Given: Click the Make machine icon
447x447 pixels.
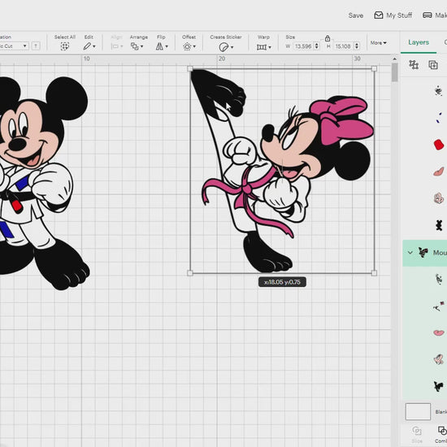Looking at the screenshot, I should coord(427,15).
